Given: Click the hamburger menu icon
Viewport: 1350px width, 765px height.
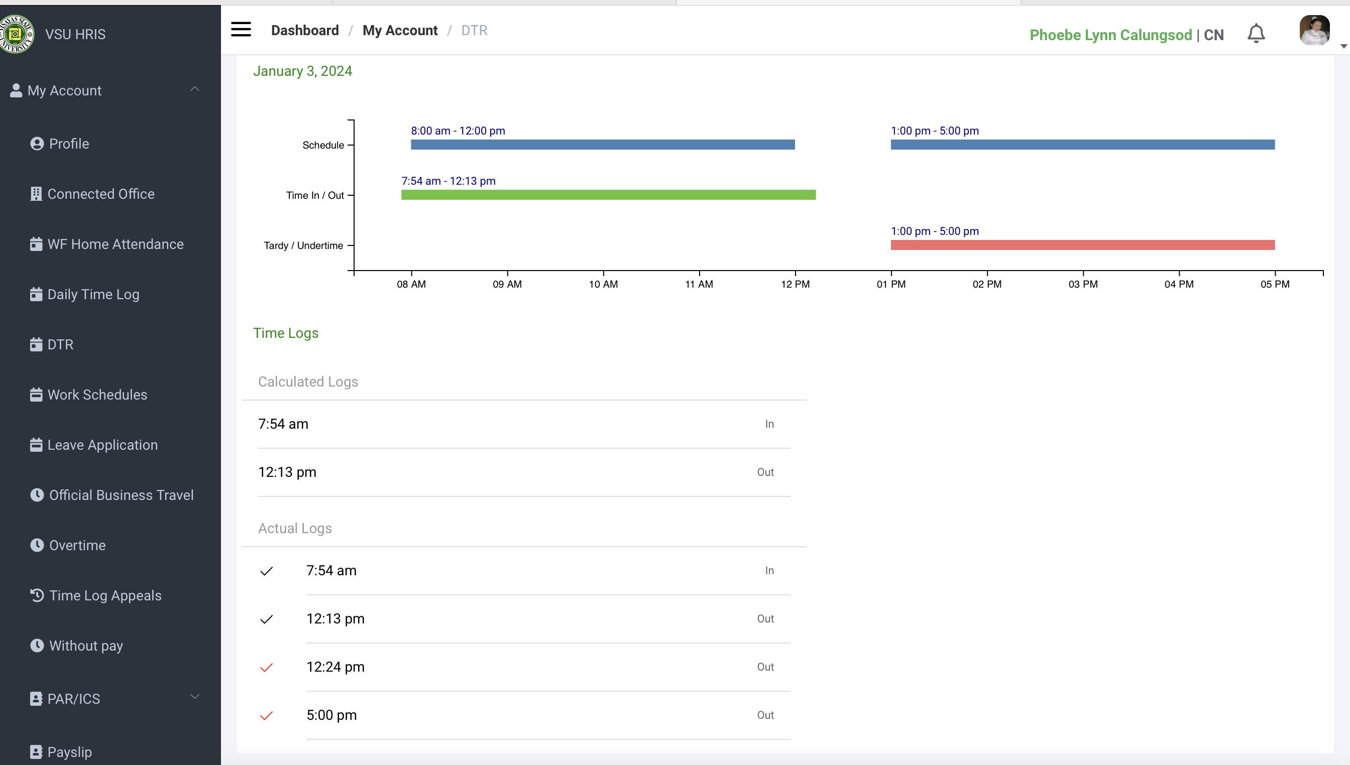Looking at the screenshot, I should pyautogui.click(x=241, y=30).
